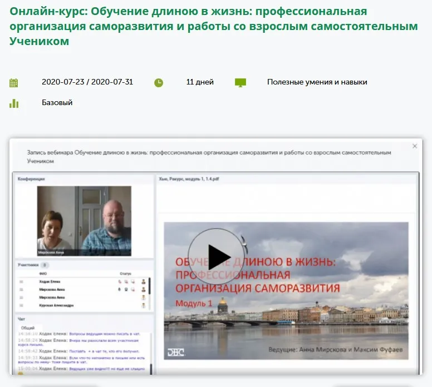
Task: Play the webinar recording video
Action: tap(217, 257)
